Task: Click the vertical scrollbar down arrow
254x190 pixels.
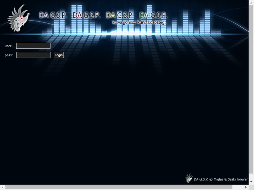Action: [251, 182]
